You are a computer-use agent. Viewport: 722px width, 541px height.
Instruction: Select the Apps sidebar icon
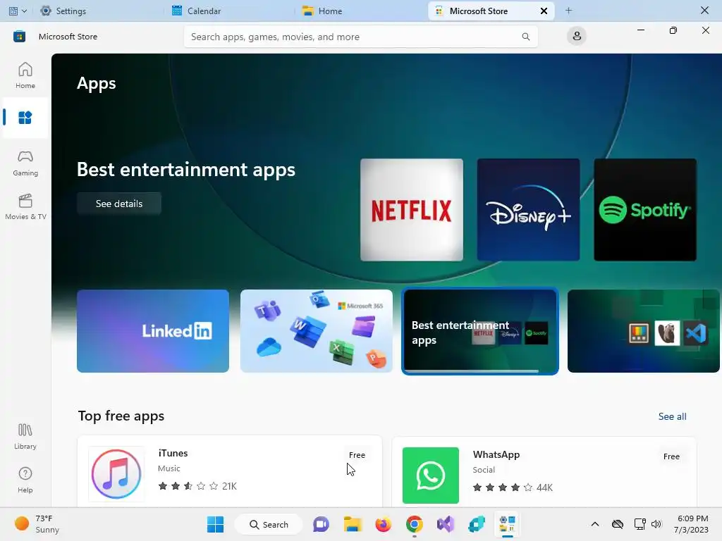(x=25, y=118)
